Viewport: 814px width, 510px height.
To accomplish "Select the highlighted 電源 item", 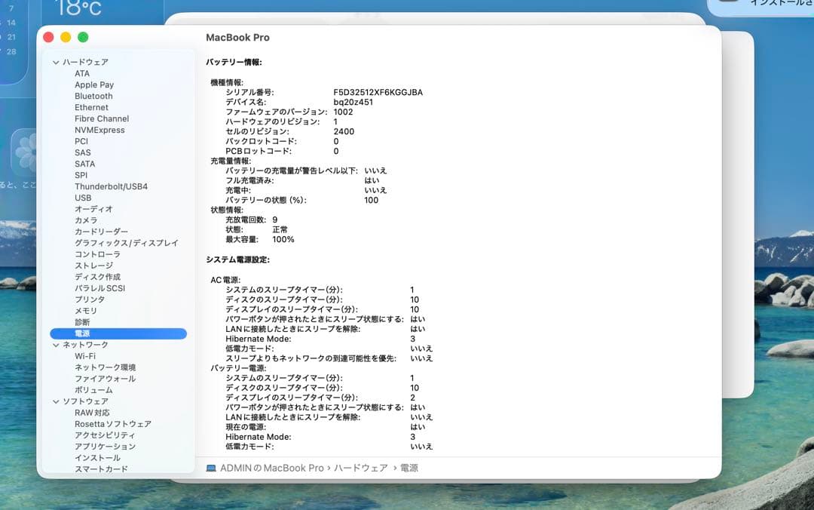I will coord(118,333).
